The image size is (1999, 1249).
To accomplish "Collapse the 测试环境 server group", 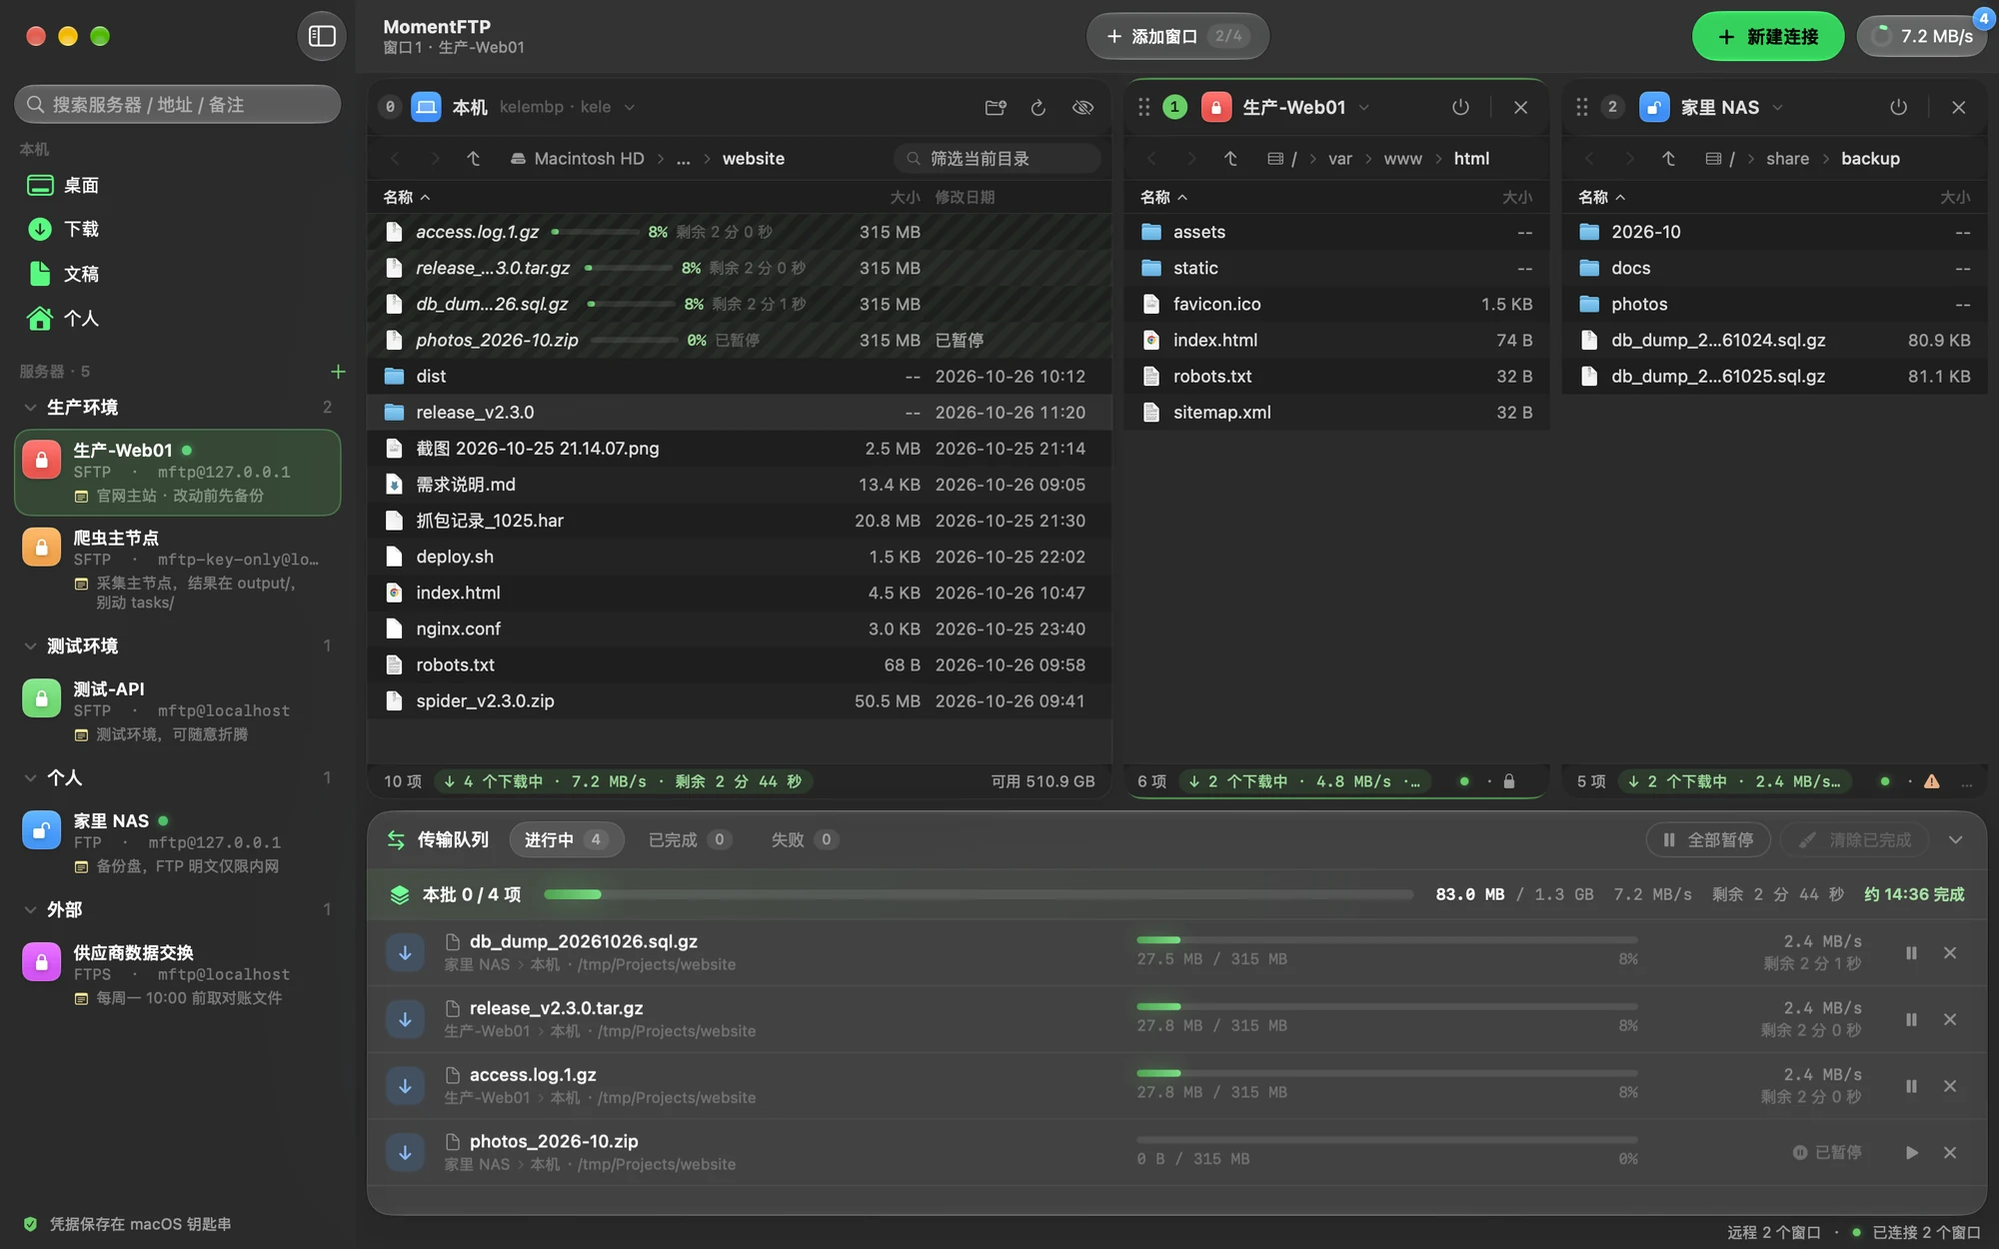I will pyautogui.click(x=30, y=646).
